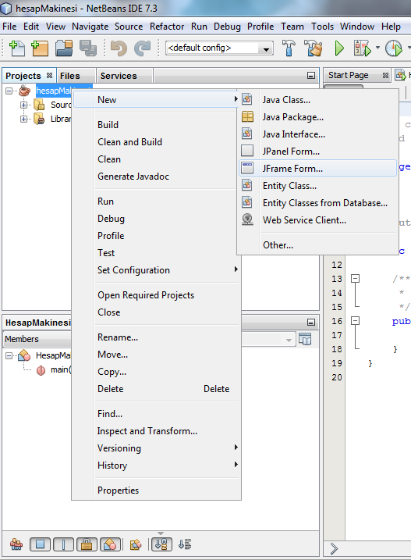Toggle Sort by Name in Navigator
The width and height of the screenshot is (411, 560).
tap(161, 544)
